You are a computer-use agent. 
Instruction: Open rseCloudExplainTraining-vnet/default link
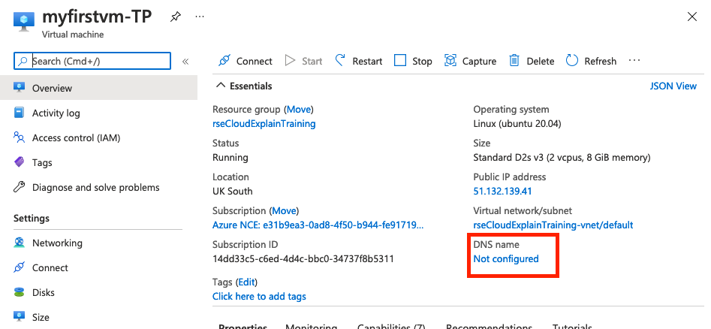[x=553, y=225]
